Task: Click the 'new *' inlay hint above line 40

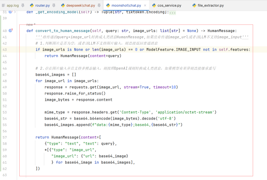Action: (x=31, y=25)
